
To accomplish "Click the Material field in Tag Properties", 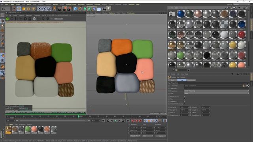I will click(x=213, y=86).
